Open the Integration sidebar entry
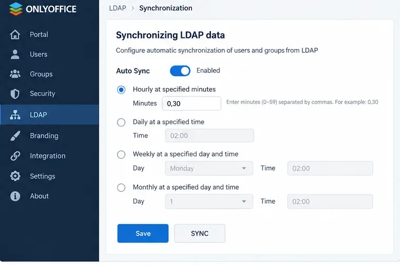Viewport: 400px width, 265px height. (x=47, y=156)
